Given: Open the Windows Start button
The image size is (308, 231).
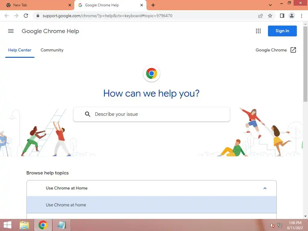Looking at the screenshot, I should coord(8,225).
